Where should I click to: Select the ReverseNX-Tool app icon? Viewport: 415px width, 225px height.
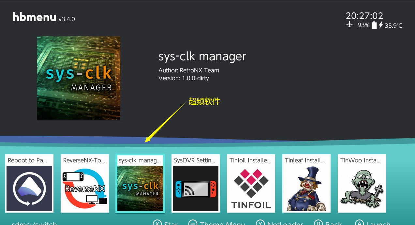click(x=85, y=184)
